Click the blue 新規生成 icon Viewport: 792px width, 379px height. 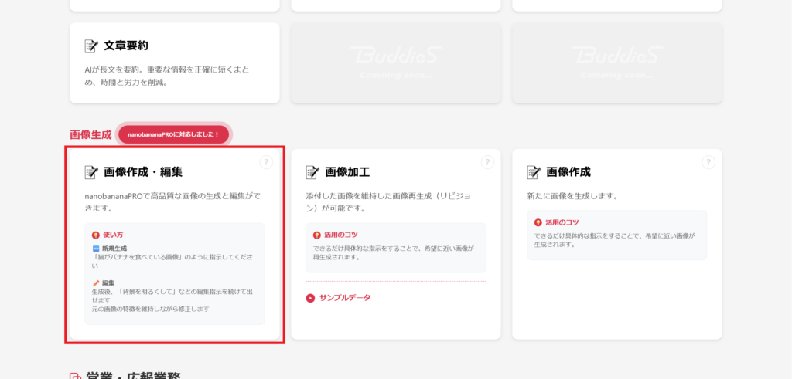(96, 249)
